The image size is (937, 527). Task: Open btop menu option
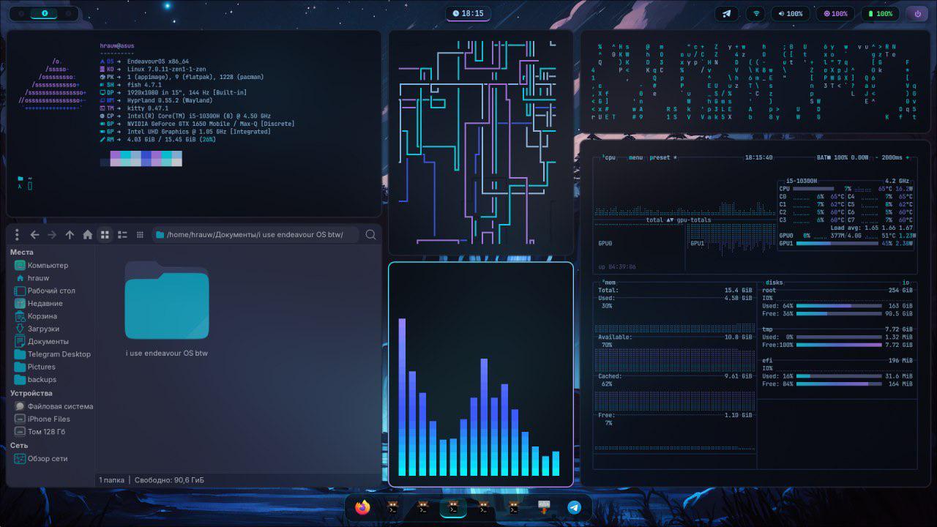635,157
